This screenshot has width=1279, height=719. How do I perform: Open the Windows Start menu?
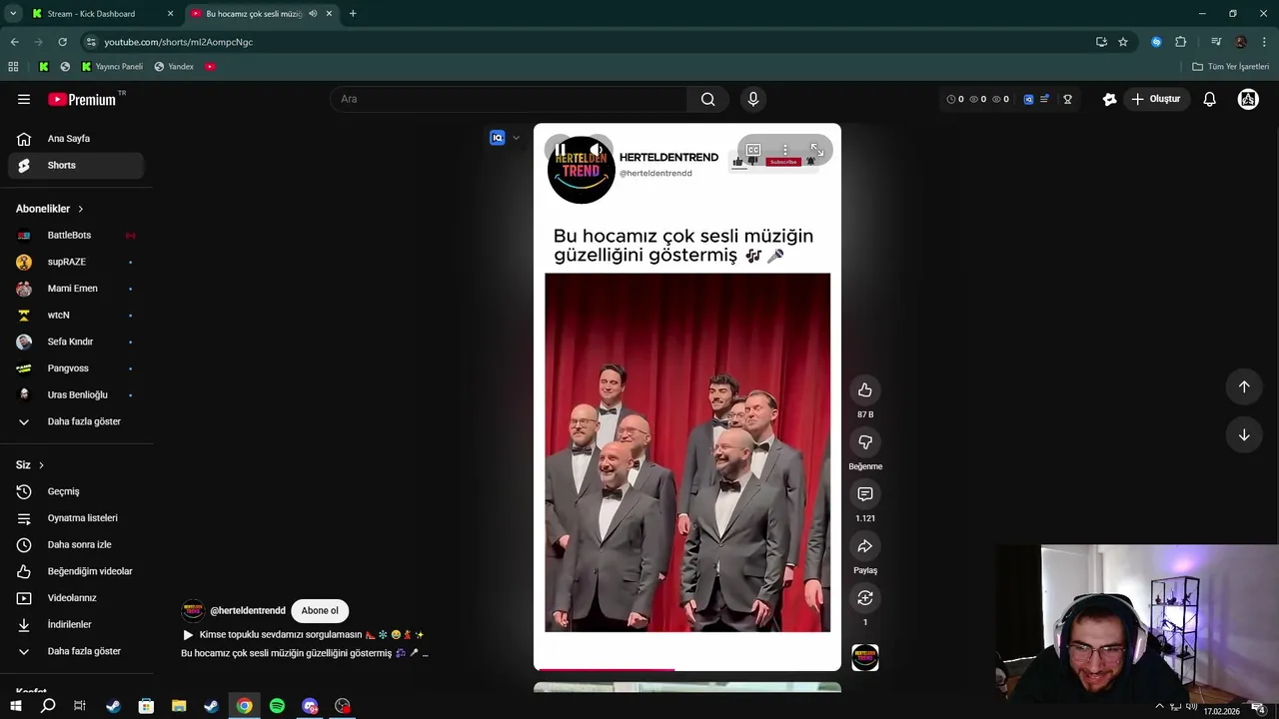coord(15,706)
